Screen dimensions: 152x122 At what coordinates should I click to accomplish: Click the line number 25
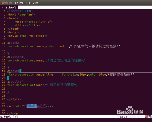4,96
